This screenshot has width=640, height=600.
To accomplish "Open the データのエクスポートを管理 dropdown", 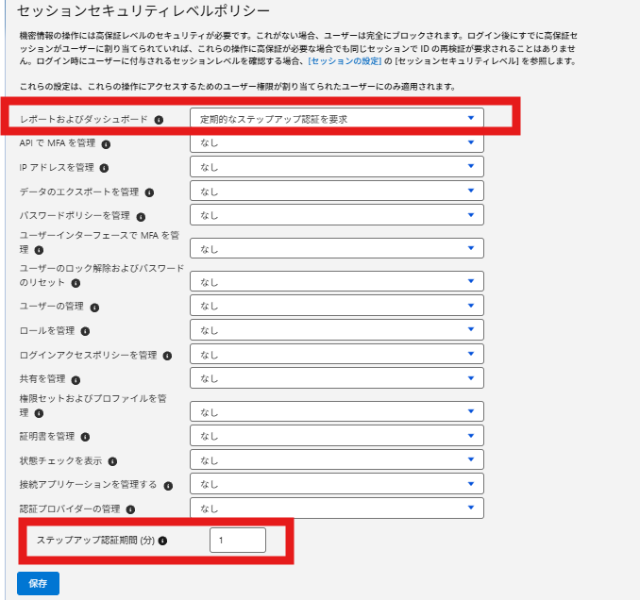I will point(337,191).
